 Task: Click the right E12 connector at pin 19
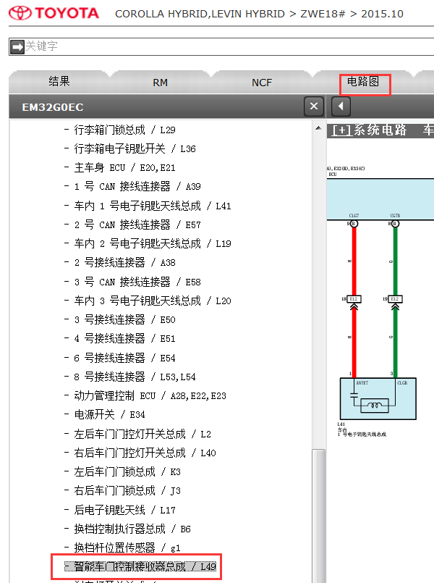coord(395,298)
